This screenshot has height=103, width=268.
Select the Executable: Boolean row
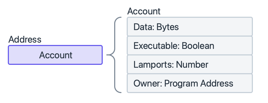click(x=190, y=45)
